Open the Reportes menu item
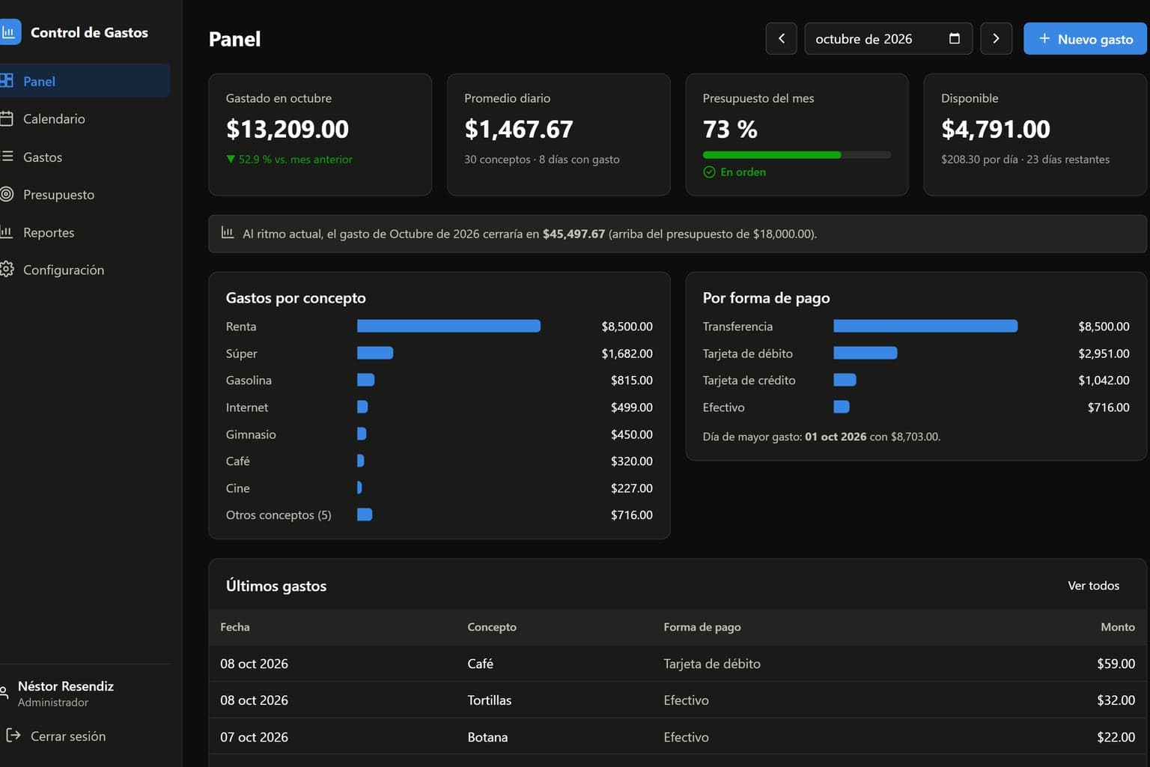The width and height of the screenshot is (1150, 767). [85, 232]
